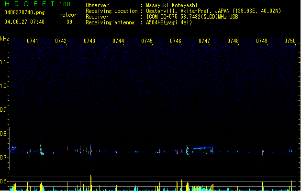This screenshot has height=191, width=301.
Task: Click the observer name Masayuki Kobayashi
Action: point(172,5)
